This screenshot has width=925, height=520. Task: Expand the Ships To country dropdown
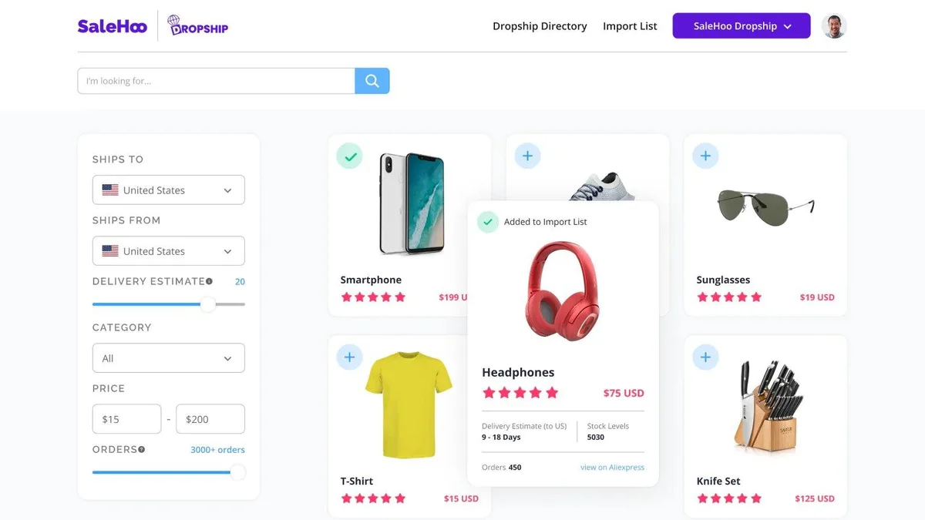169,190
